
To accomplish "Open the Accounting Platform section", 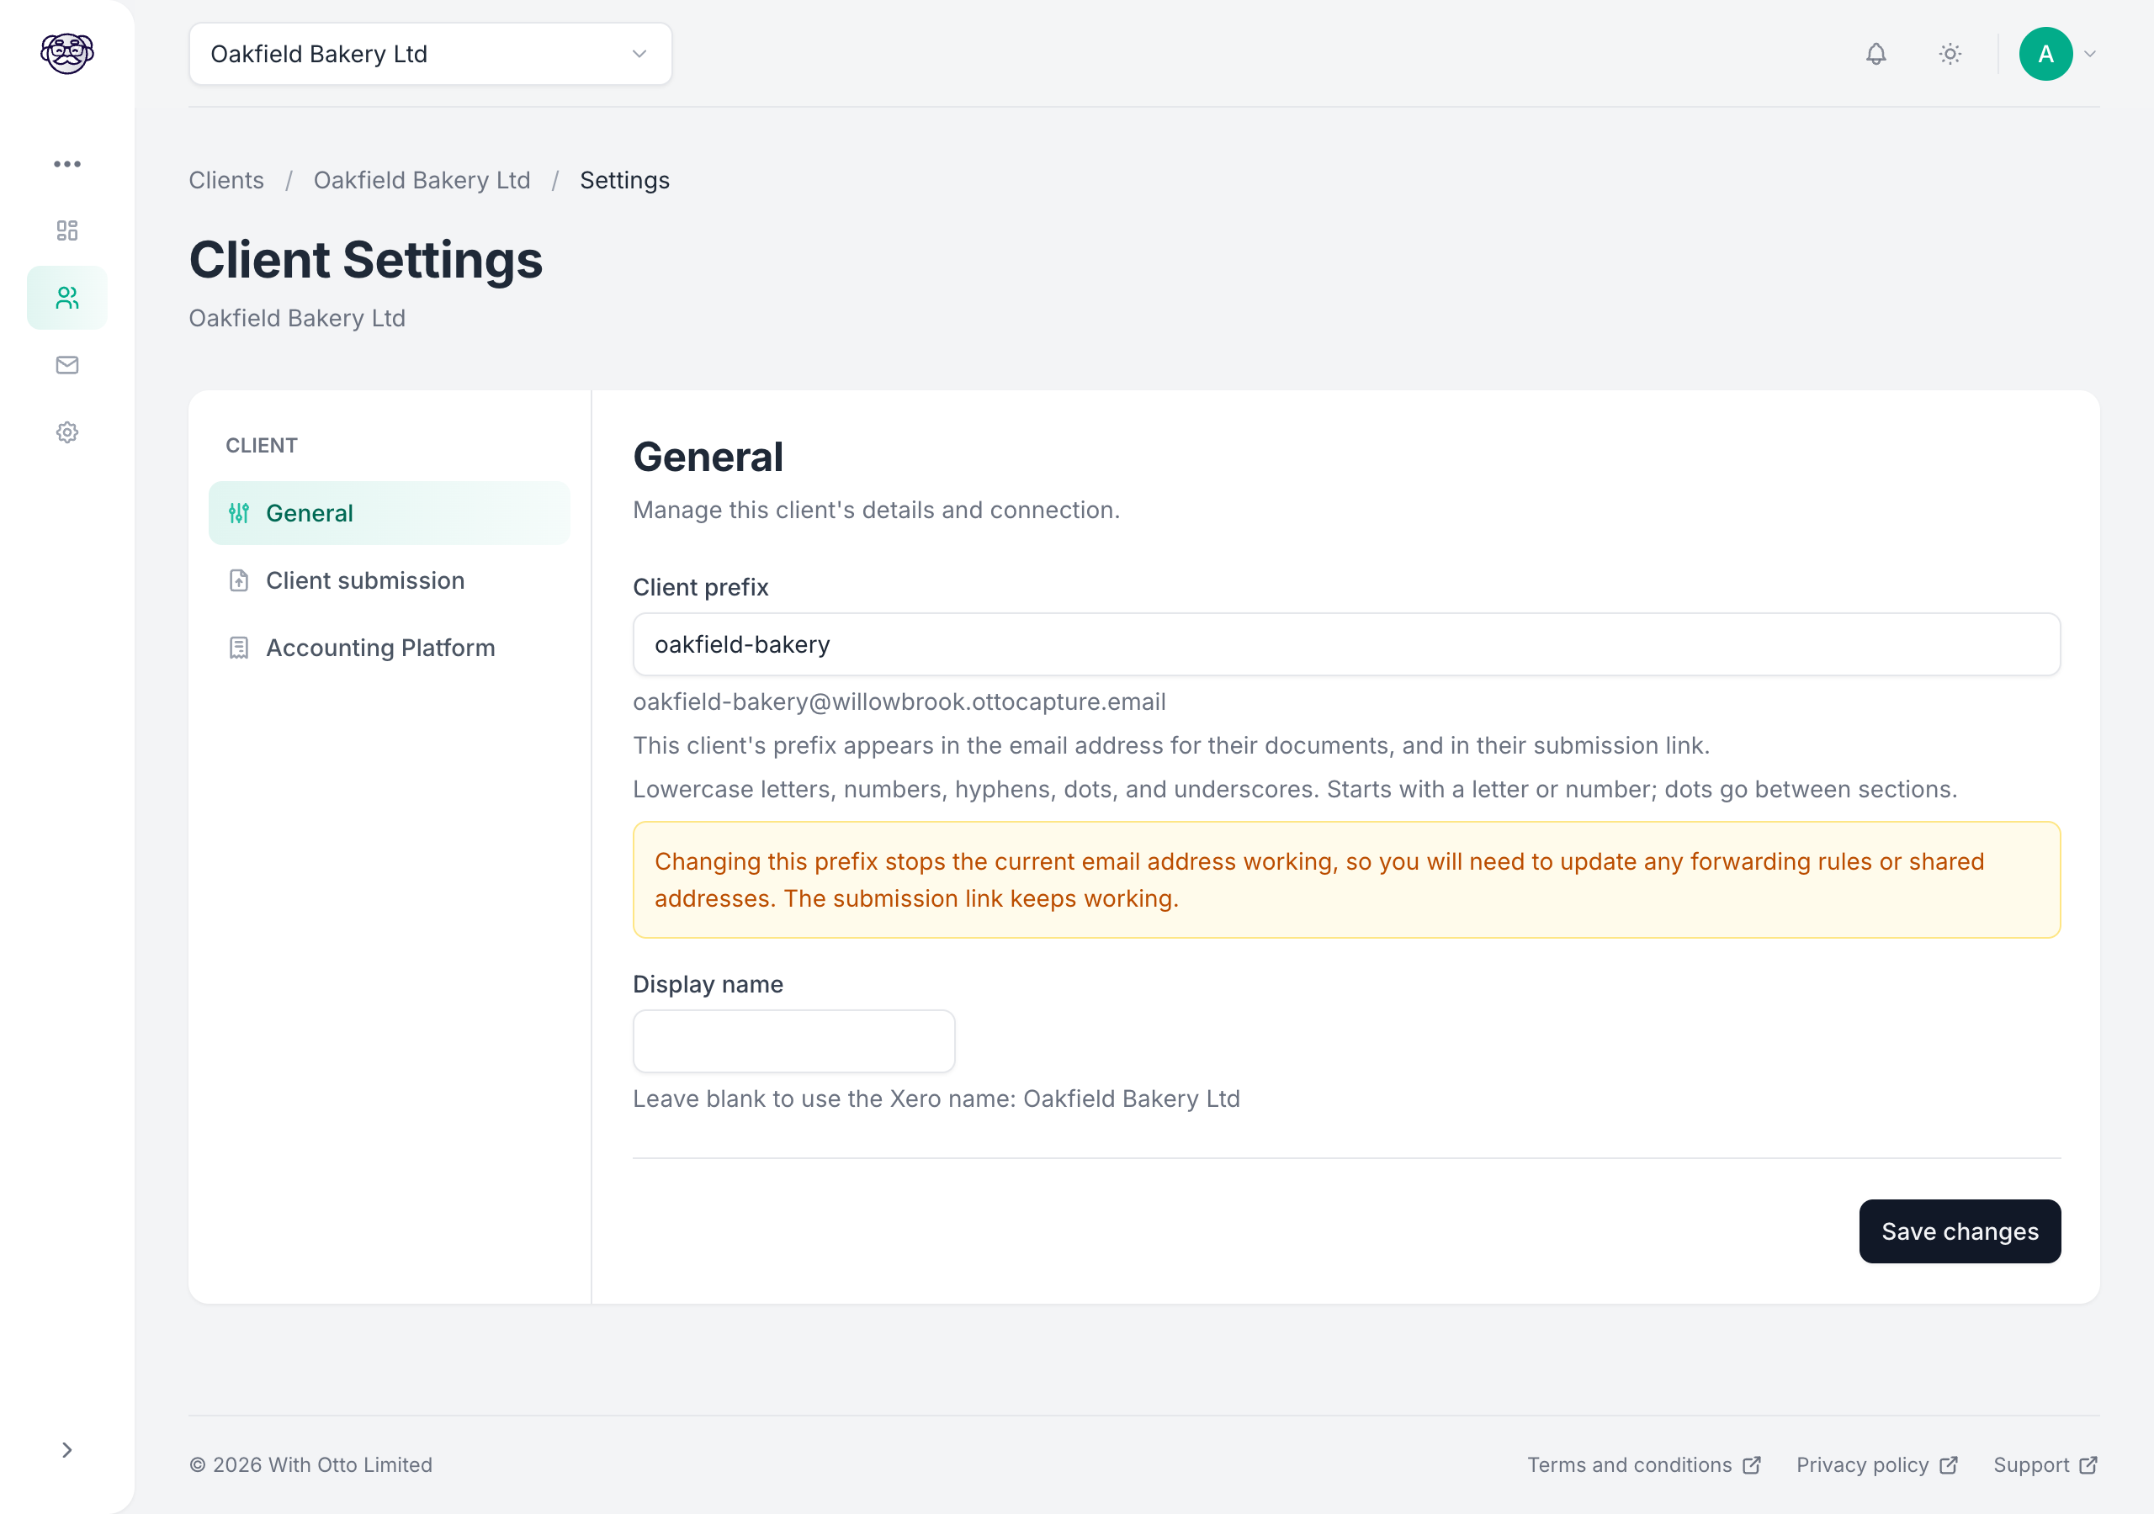I will (390, 648).
